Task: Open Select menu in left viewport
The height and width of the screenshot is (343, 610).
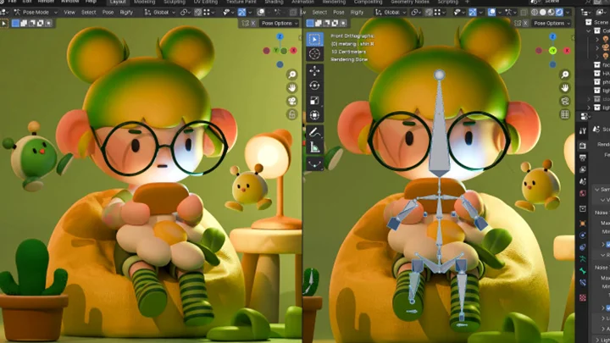Action: (88, 13)
